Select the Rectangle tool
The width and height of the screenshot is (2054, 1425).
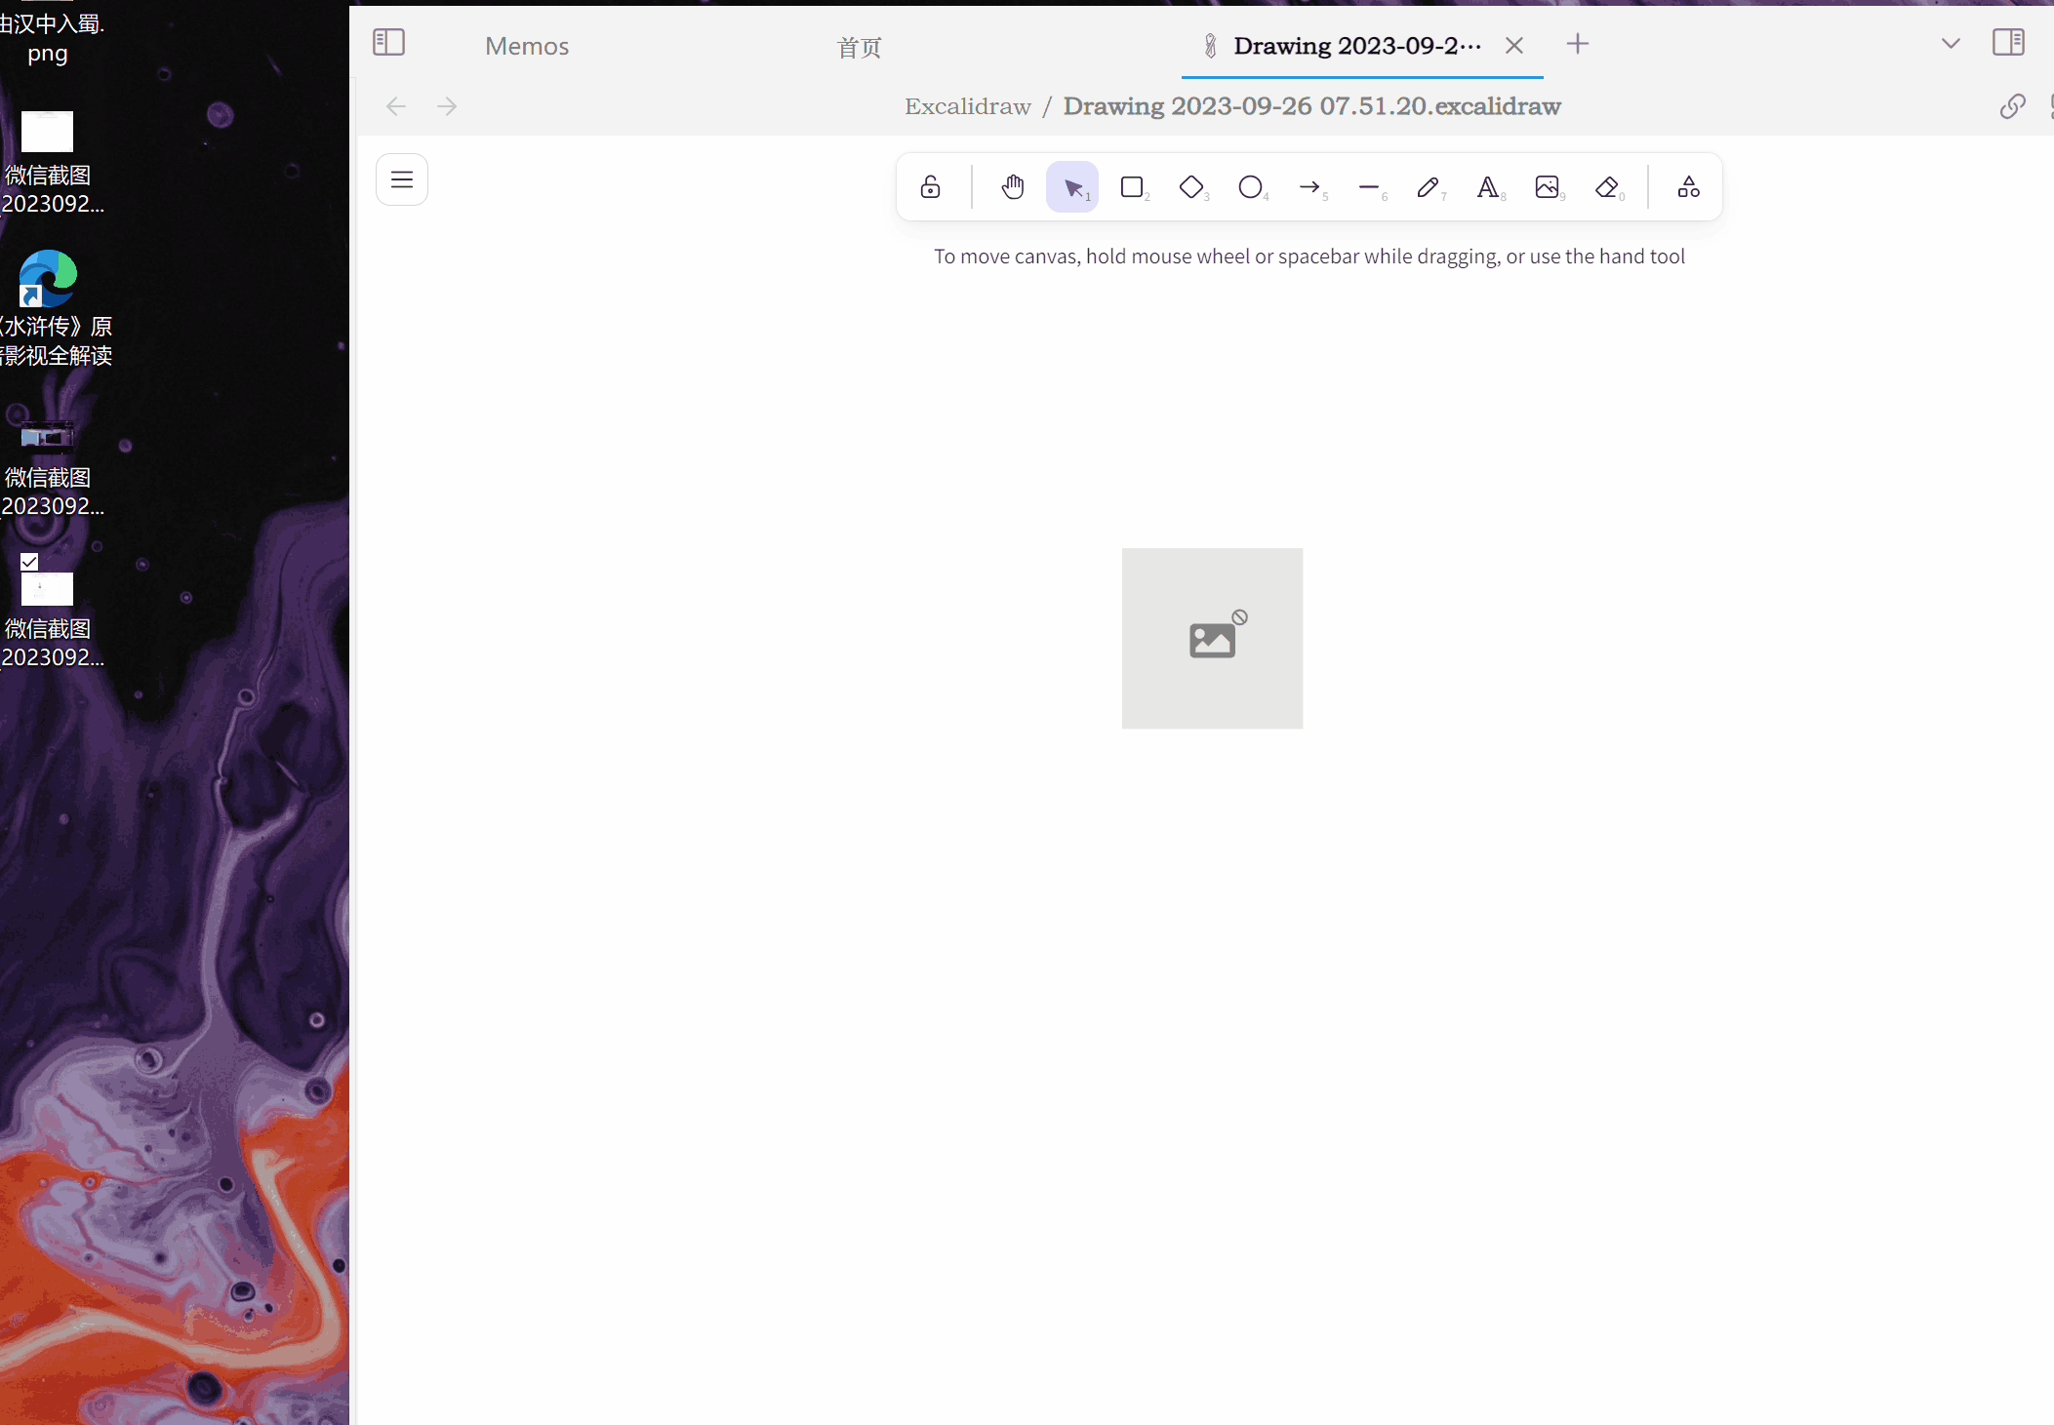1132,186
